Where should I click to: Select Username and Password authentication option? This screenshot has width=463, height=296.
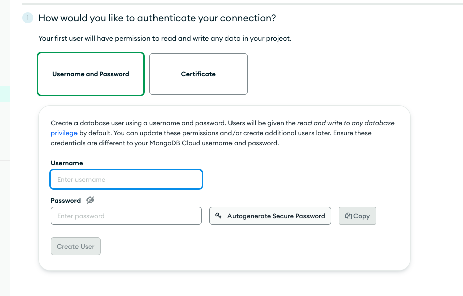click(91, 74)
